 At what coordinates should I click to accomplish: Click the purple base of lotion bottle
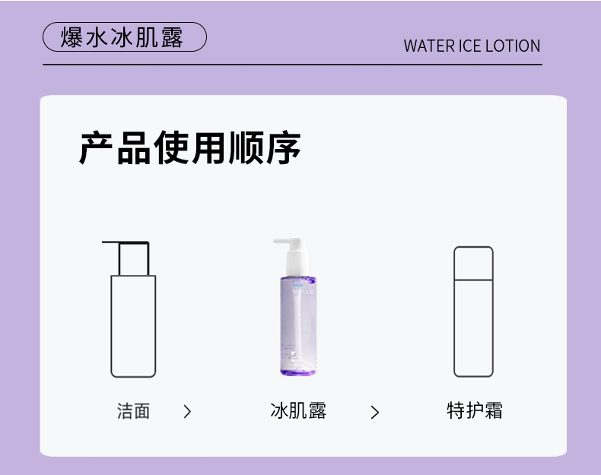pos(298,372)
